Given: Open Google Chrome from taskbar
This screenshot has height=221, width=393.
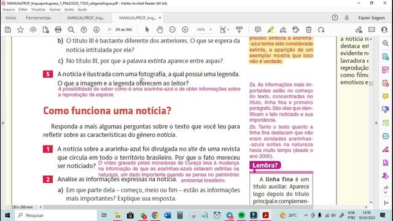Looking at the screenshot, I should point(155,215).
